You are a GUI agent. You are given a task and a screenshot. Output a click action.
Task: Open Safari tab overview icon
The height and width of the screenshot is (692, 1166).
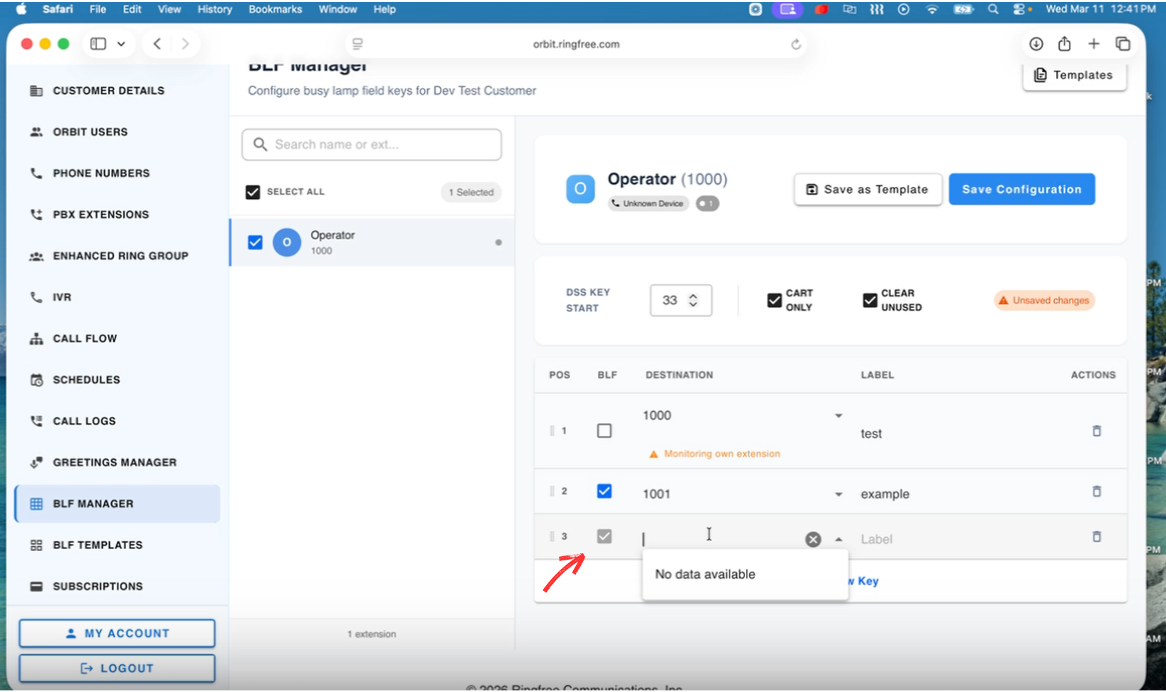pos(1123,44)
